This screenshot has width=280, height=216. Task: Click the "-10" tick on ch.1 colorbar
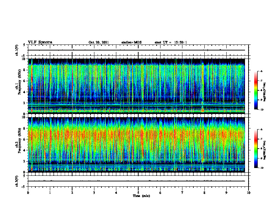[x=261, y=109]
